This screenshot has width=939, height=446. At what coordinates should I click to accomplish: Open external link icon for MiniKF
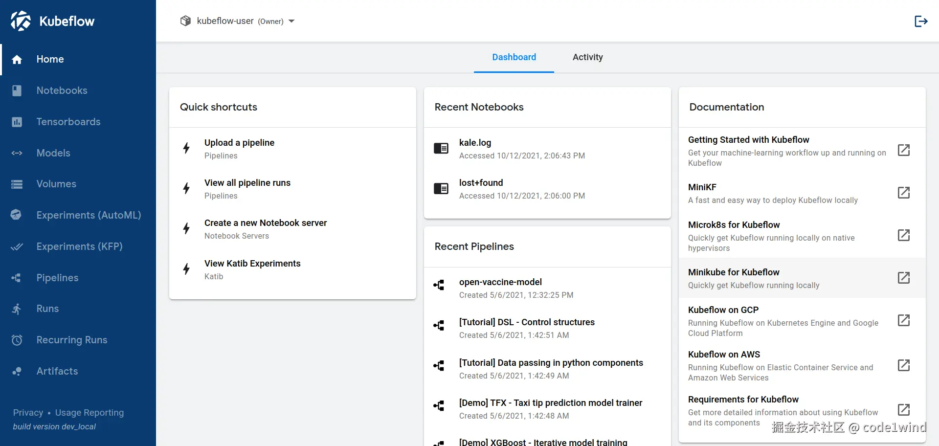[x=904, y=193]
